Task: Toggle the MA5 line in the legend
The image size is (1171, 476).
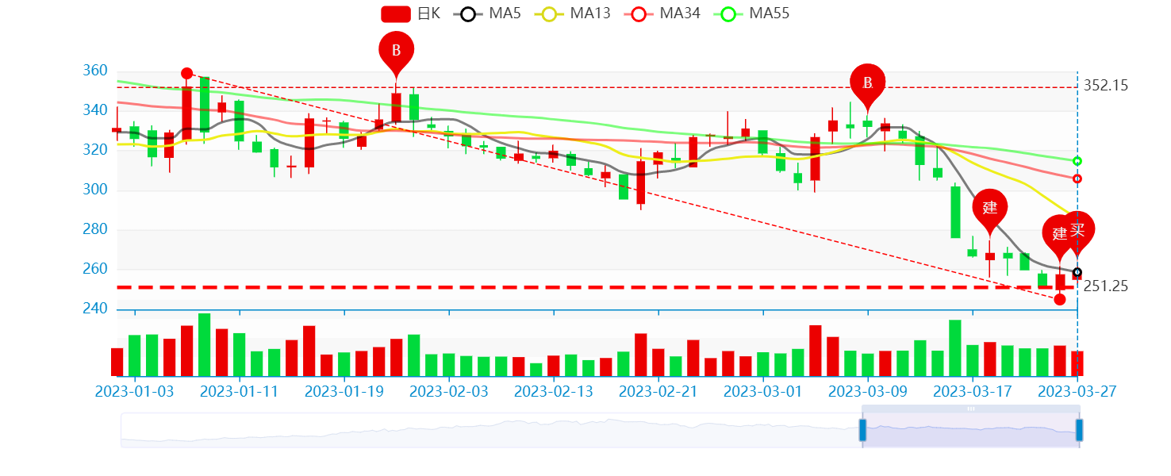Action: [x=486, y=13]
